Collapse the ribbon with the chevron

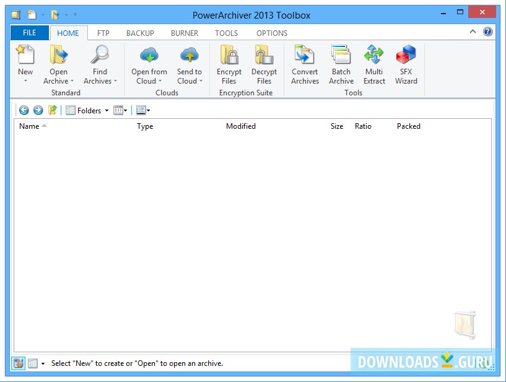[x=473, y=32]
